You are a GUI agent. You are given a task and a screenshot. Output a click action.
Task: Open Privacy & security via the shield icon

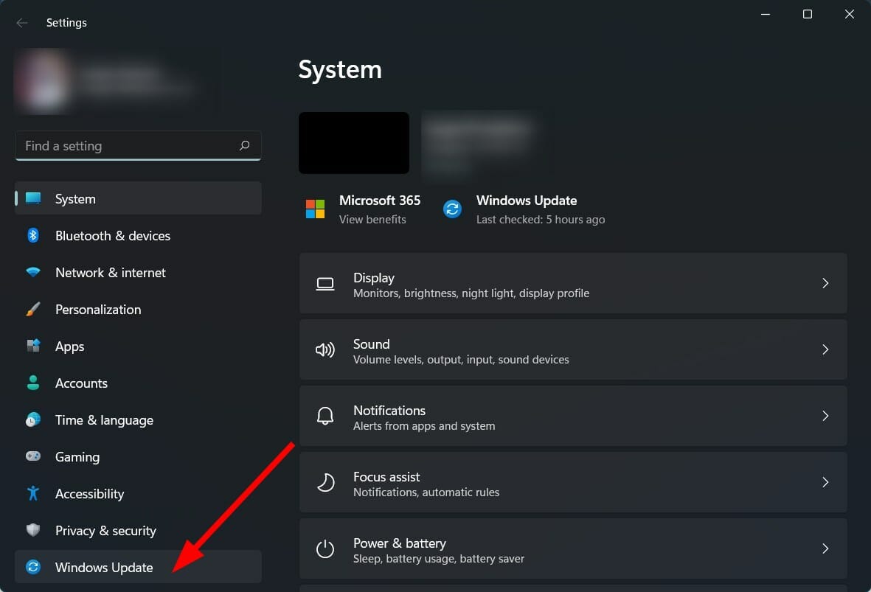tap(33, 530)
